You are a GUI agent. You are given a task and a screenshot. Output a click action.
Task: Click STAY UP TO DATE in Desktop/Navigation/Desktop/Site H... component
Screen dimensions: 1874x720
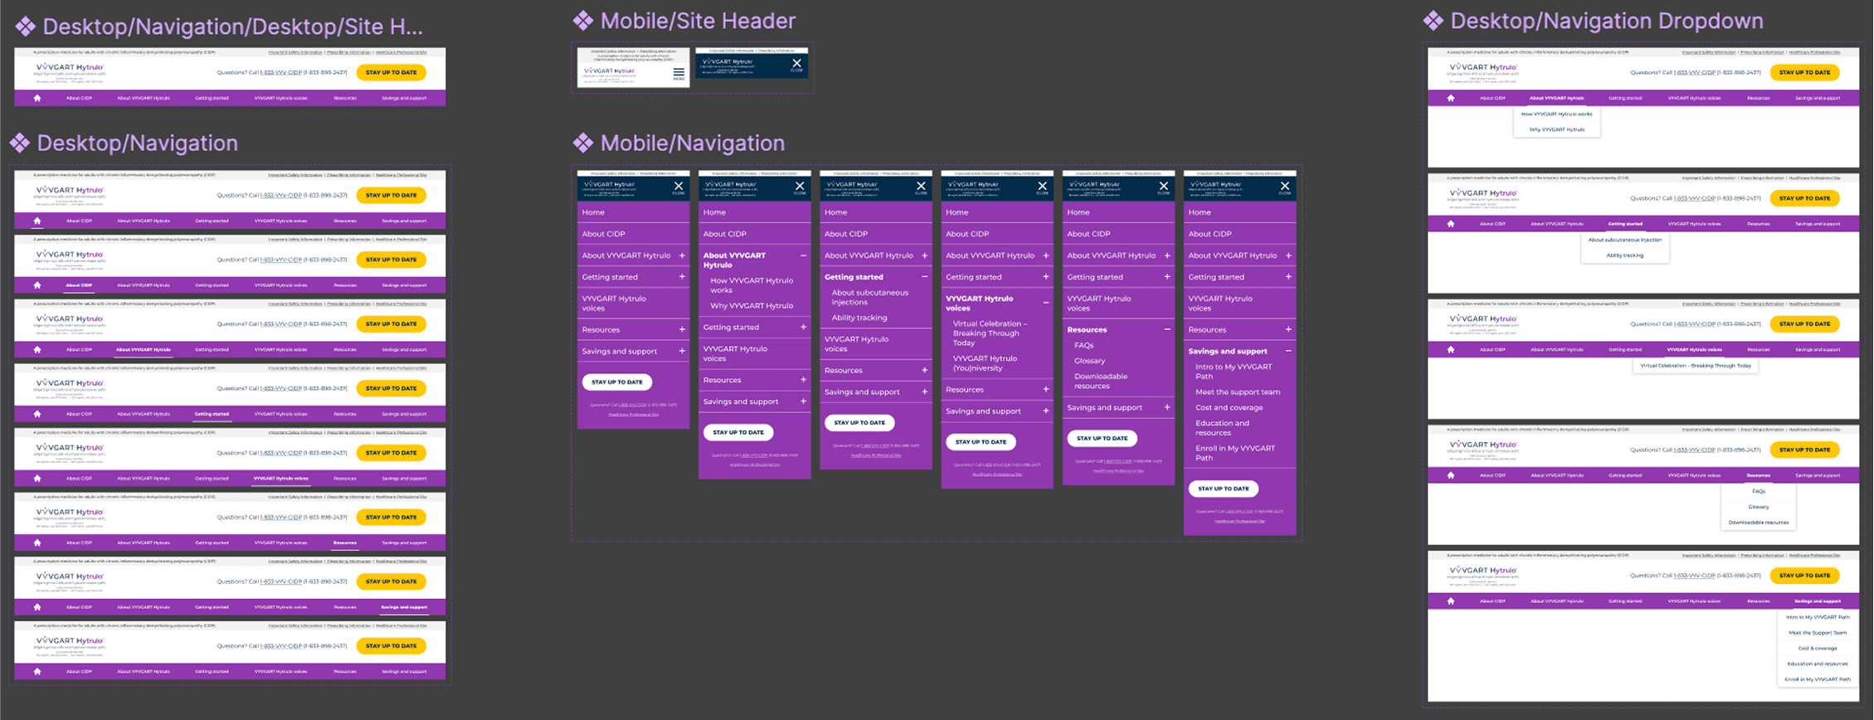(x=391, y=72)
